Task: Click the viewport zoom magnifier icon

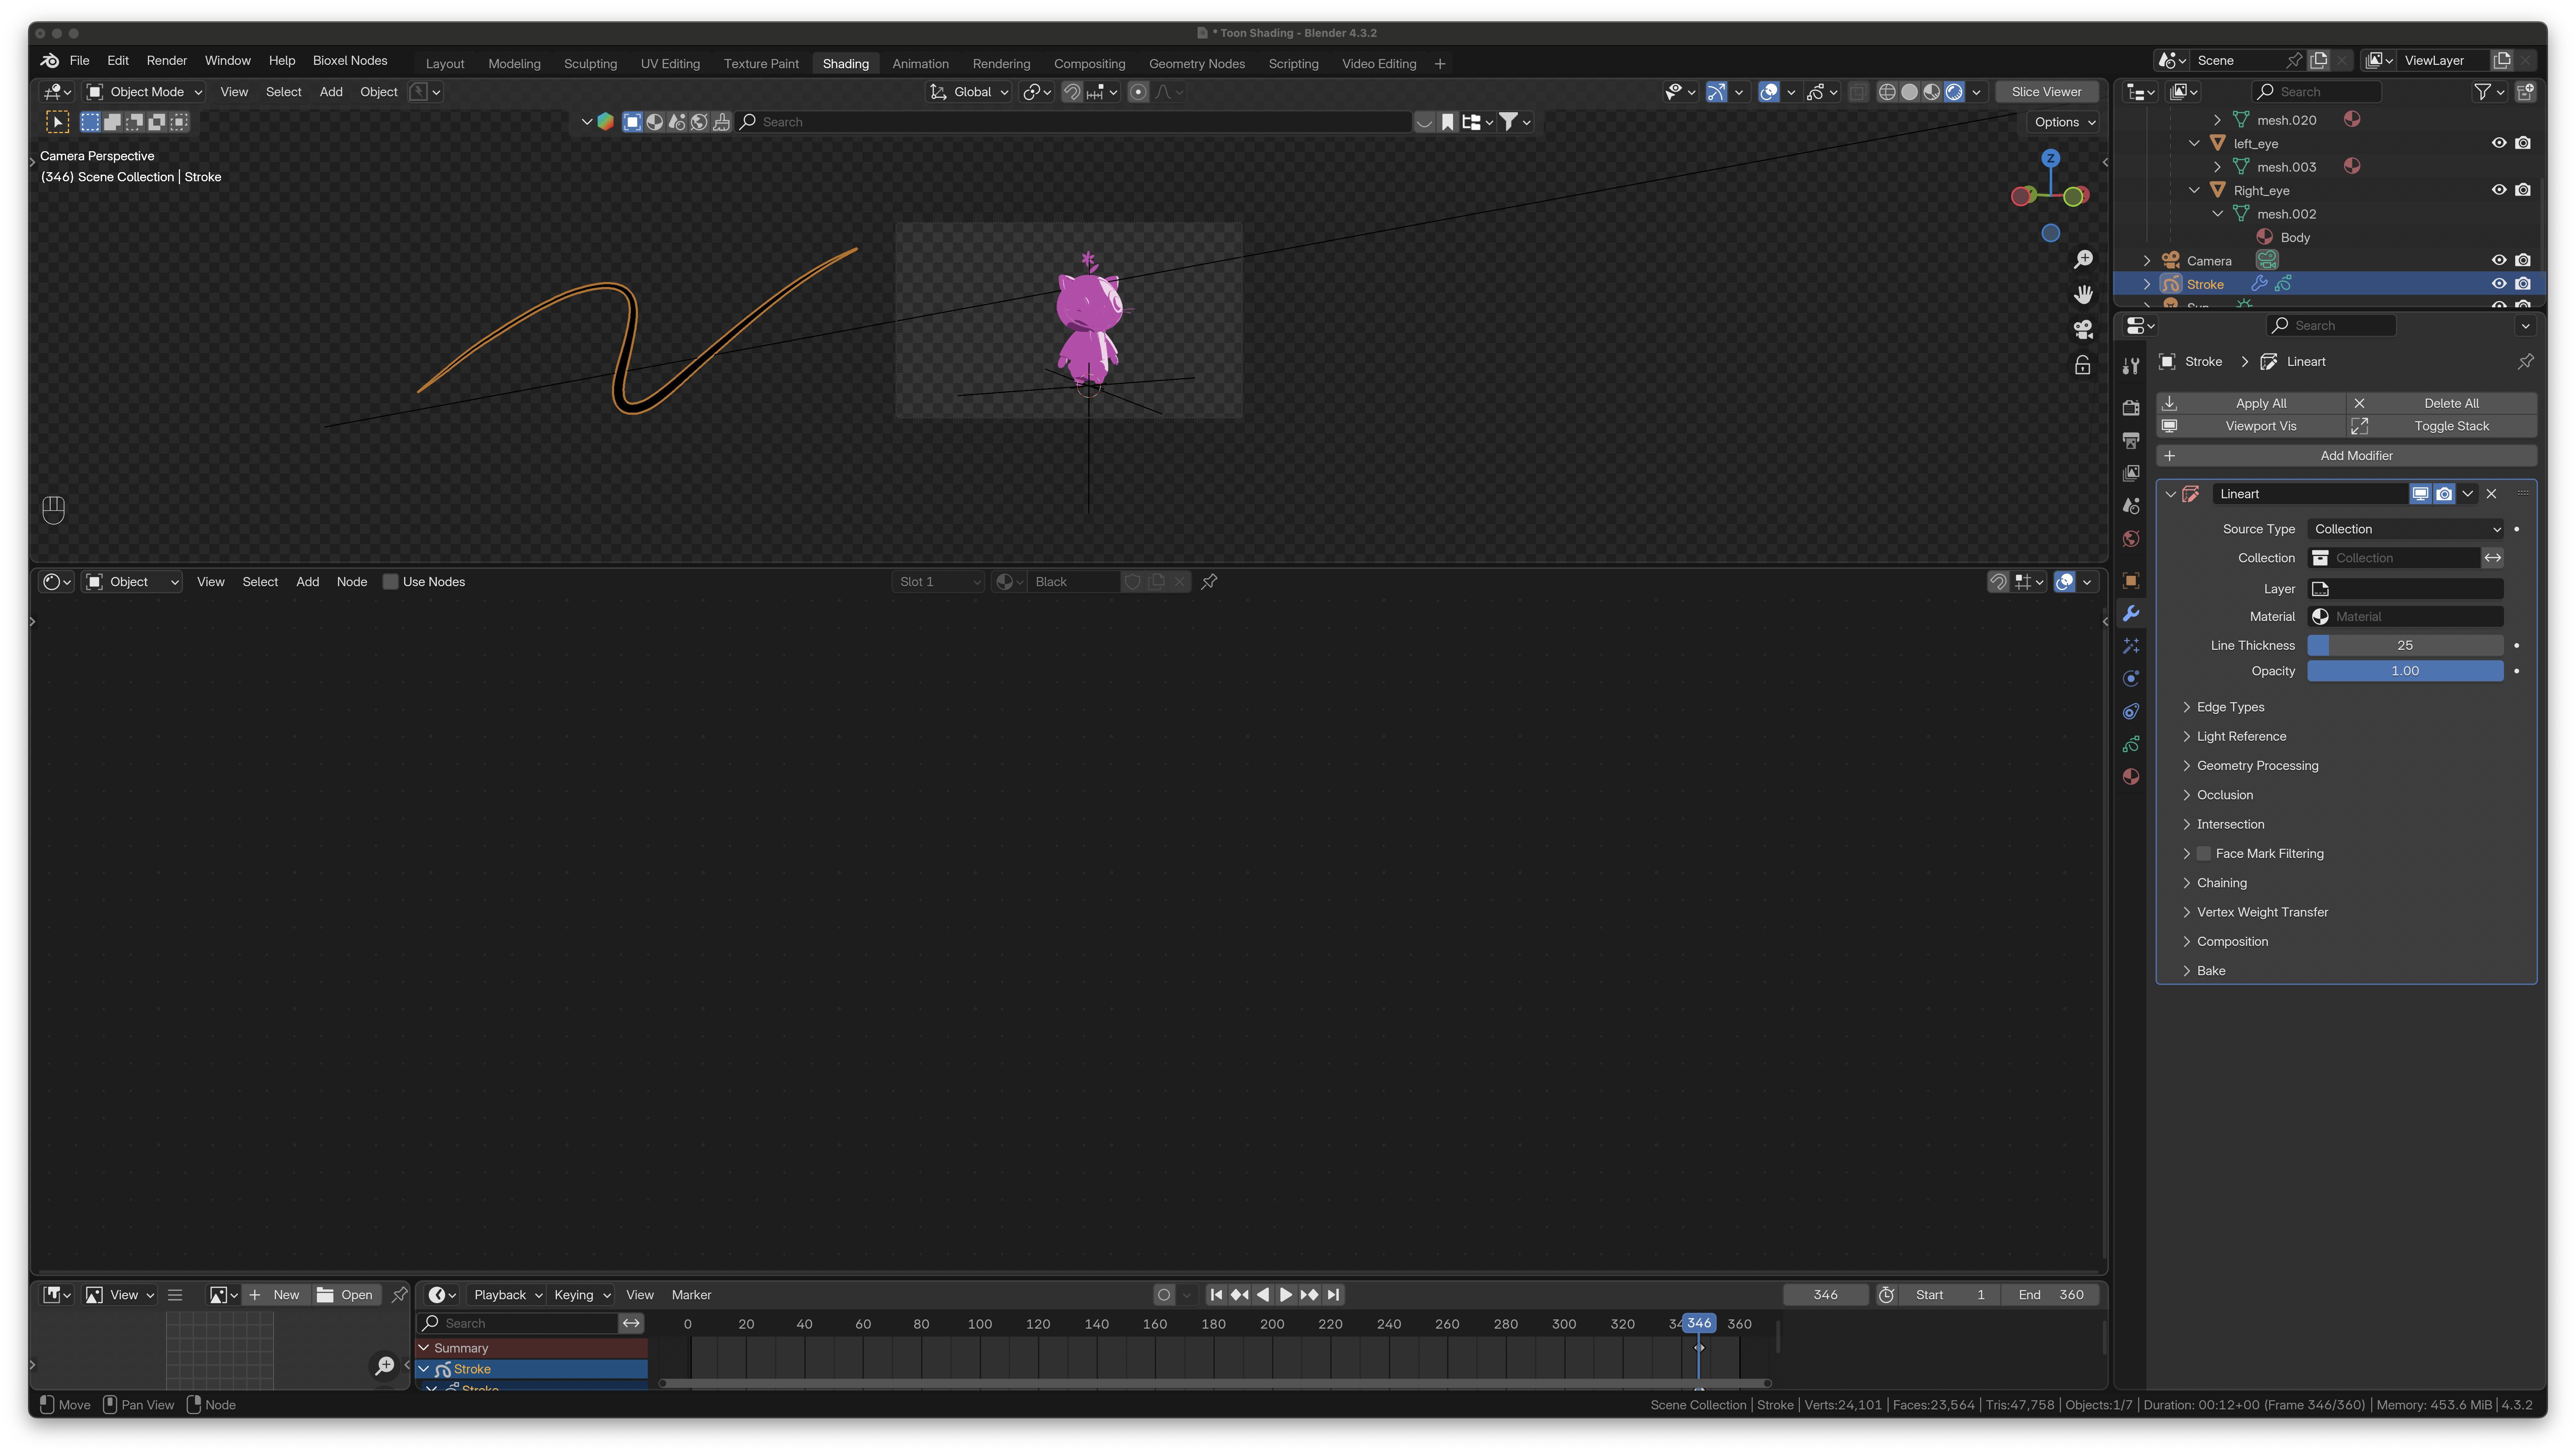Action: point(2083,260)
